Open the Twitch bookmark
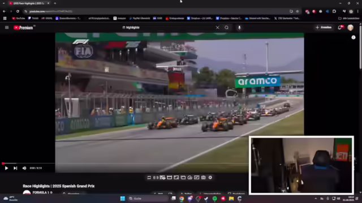The height and width of the screenshot is (203, 362). coord(33,18)
